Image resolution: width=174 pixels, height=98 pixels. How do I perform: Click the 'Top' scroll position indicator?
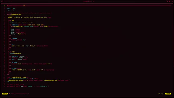pos(159,94)
